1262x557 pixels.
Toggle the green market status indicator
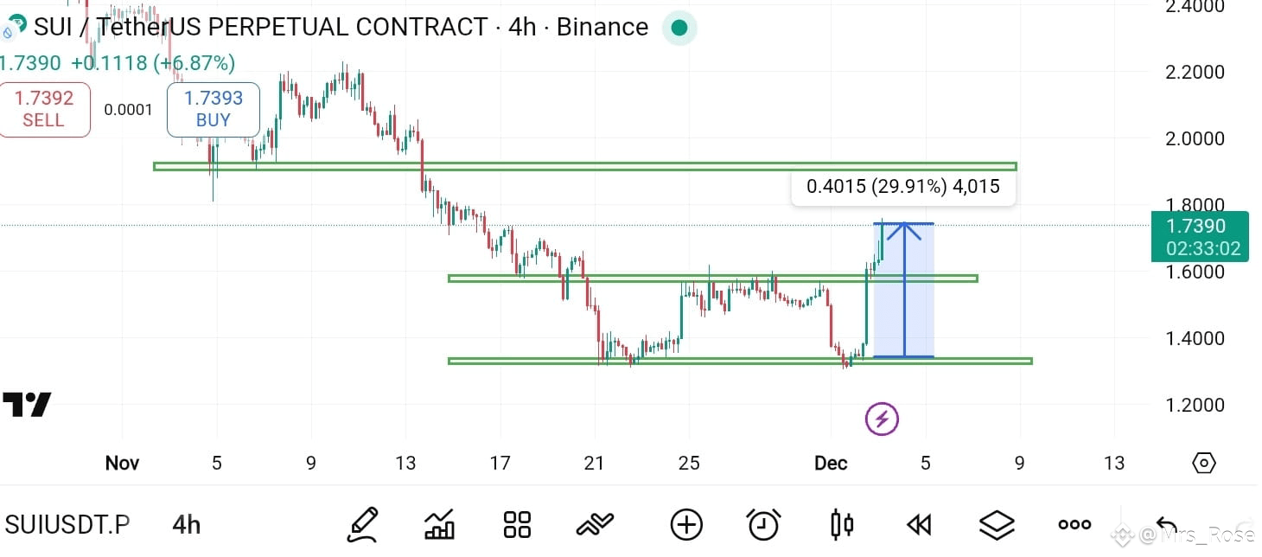pyautogui.click(x=679, y=29)
